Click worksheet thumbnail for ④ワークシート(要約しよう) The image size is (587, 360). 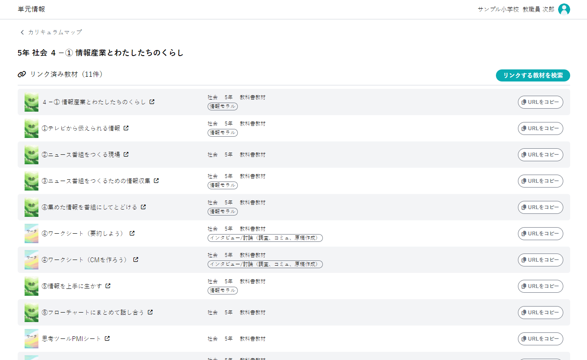(x=32, y=234)
